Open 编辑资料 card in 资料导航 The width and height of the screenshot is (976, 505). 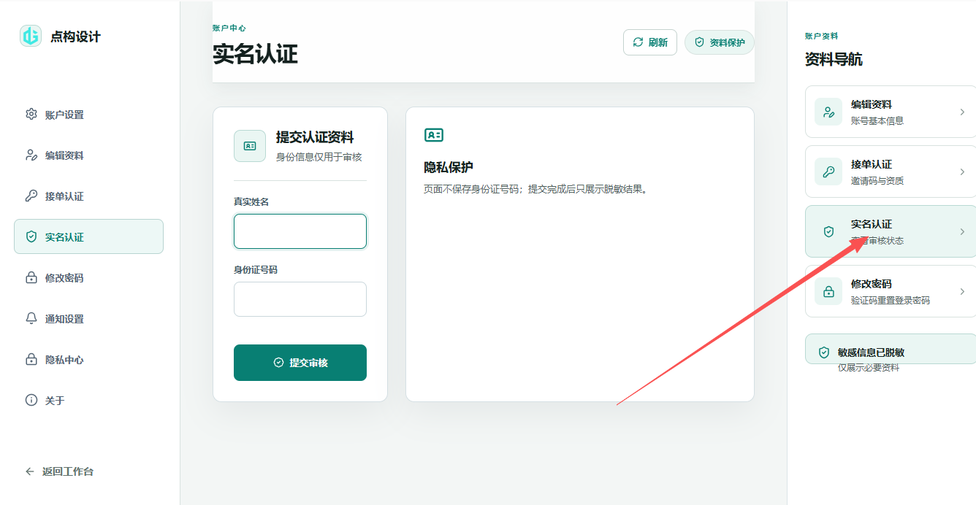891,112
